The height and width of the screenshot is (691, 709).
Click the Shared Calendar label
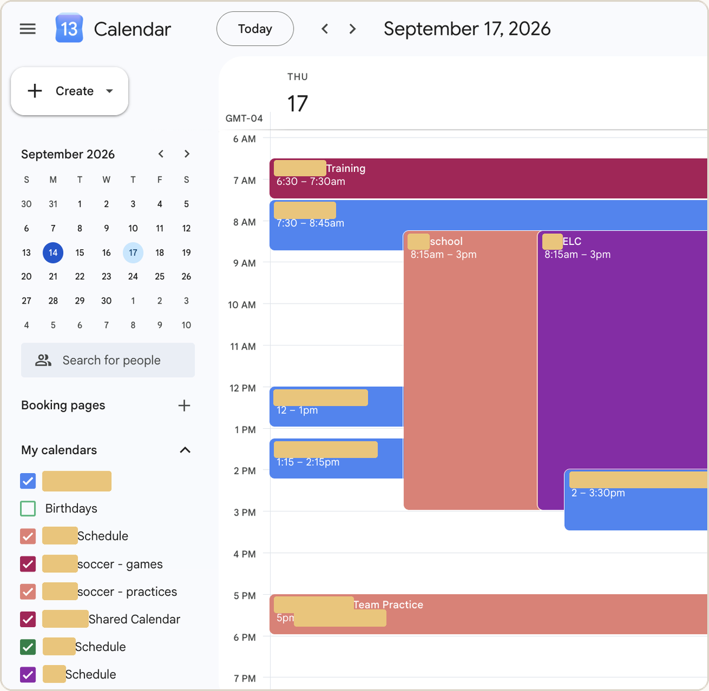[x=134, y=620]
